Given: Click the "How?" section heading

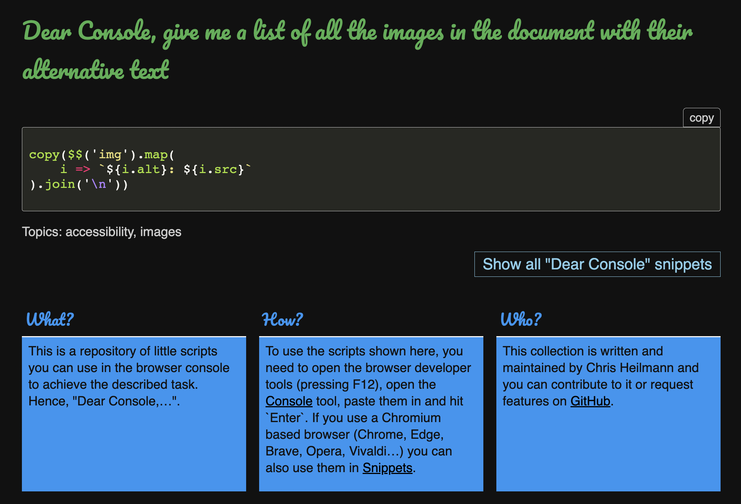Looking at the screenshot, I should (283, 319).
